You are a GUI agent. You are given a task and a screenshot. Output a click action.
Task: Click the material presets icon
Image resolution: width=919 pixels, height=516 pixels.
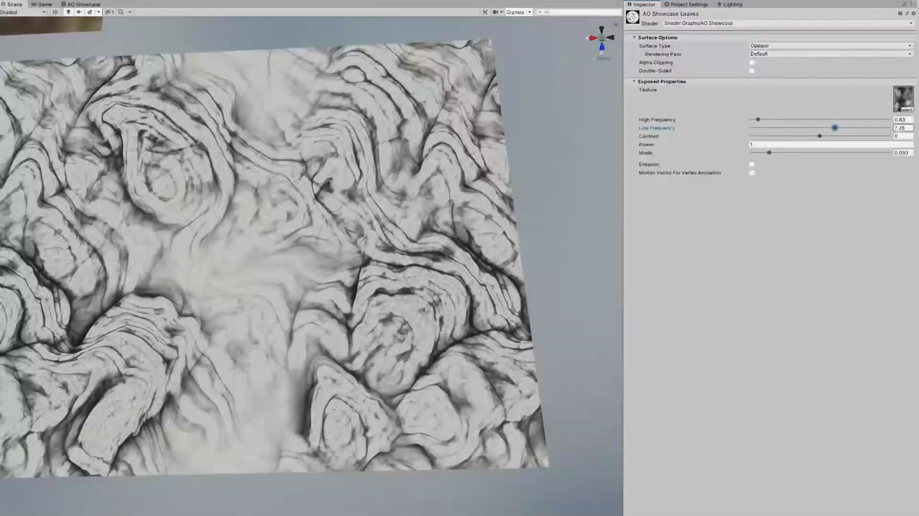(907, 13)
